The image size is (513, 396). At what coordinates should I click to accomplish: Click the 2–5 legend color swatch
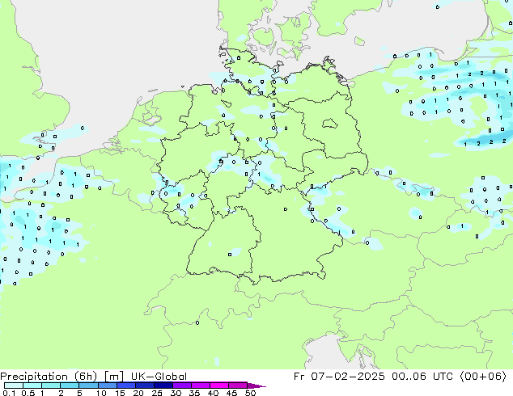[x=70, y=385]
